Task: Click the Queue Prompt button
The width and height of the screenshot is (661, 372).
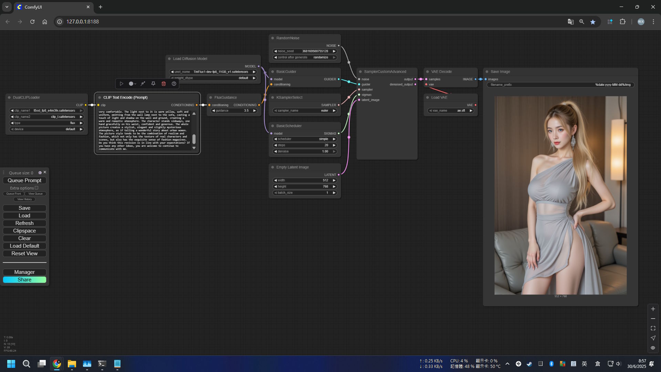Action: pyautogui.click(x=24, y=180)
